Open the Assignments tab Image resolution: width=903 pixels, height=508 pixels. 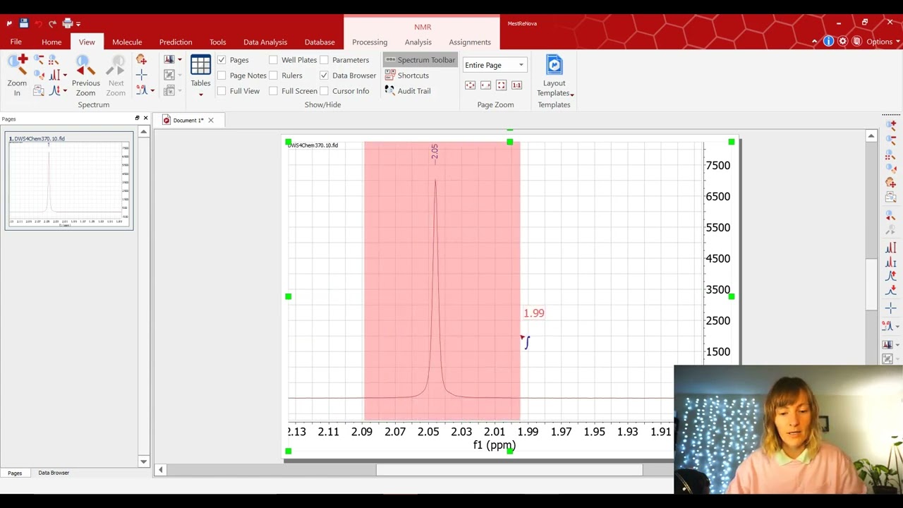point(470,42)
